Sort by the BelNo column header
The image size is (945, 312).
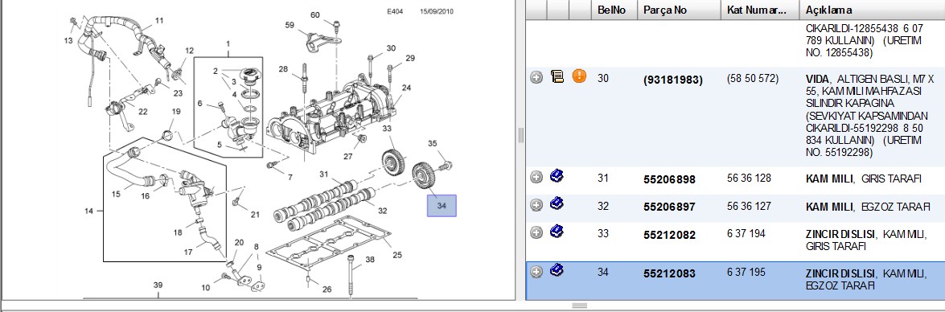pyautogui.click(x=614, y=10)
